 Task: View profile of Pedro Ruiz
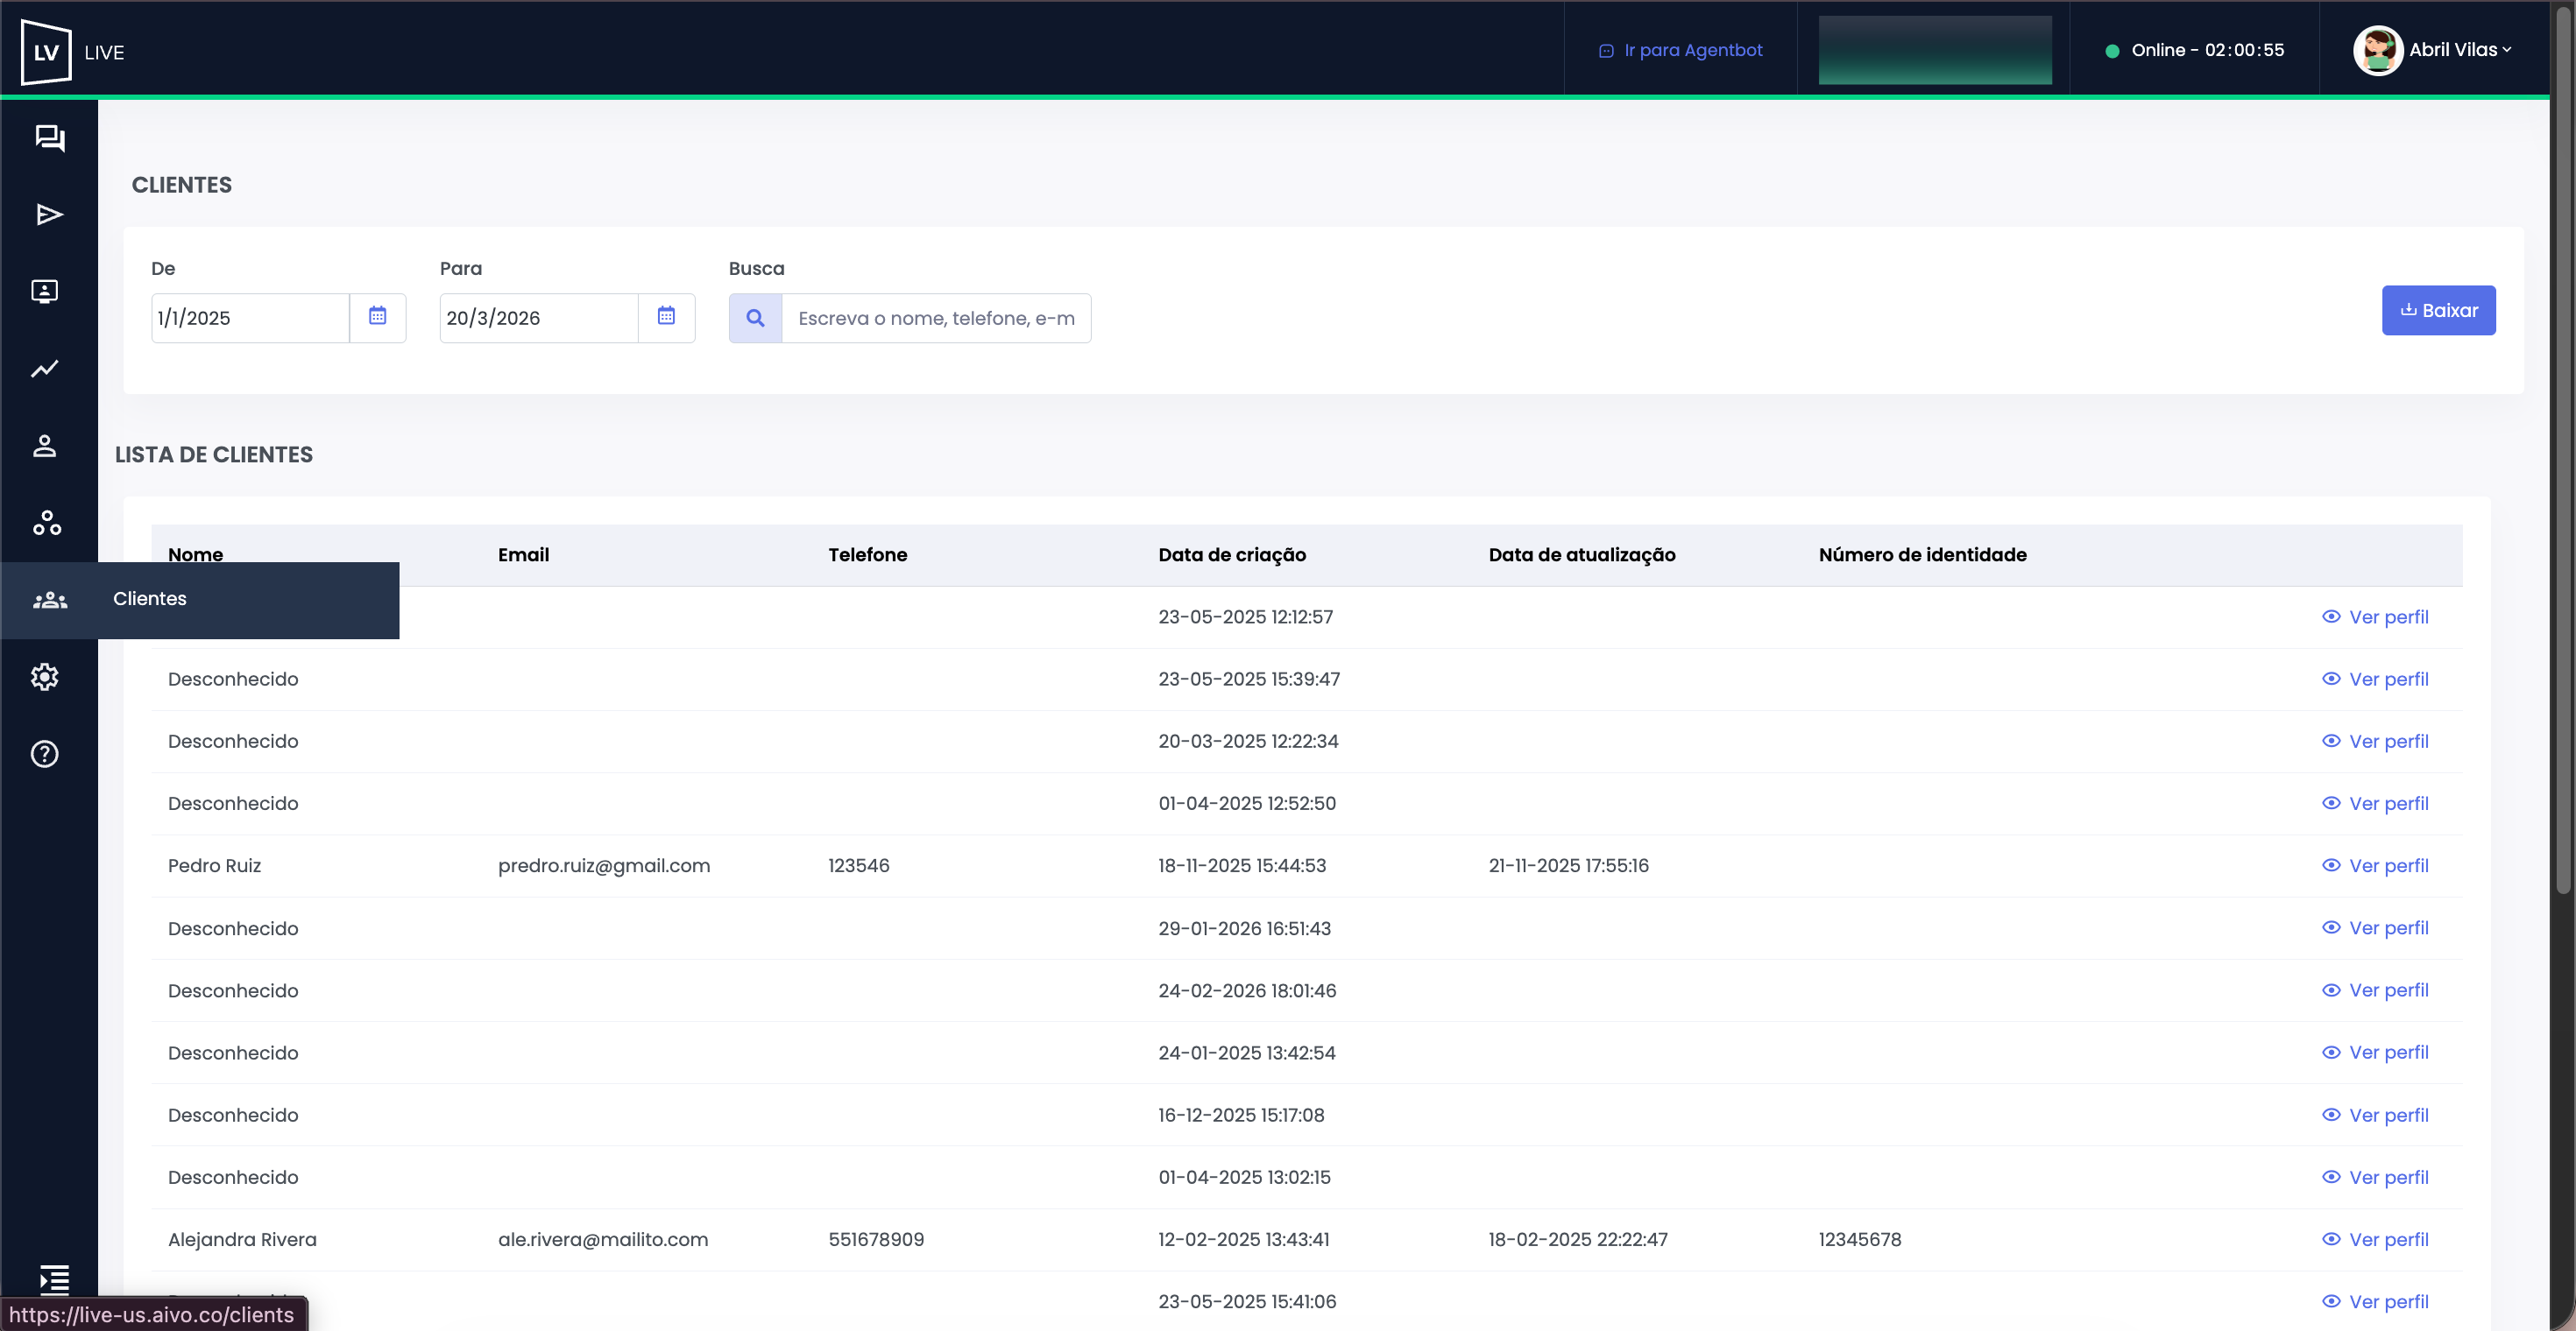(x=2375, y=865)
